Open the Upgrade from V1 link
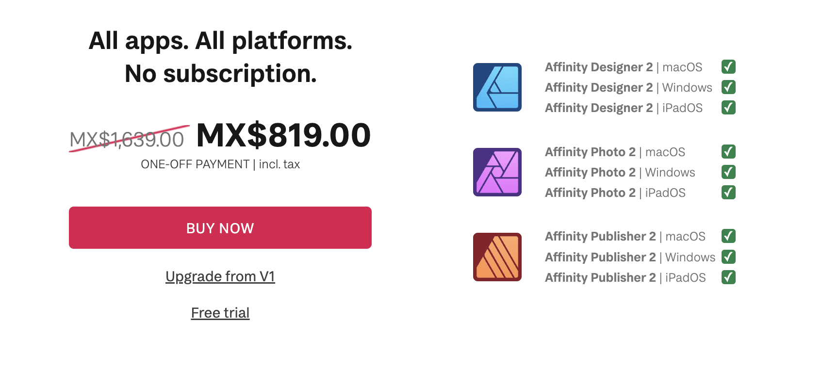 click(220, 276)
